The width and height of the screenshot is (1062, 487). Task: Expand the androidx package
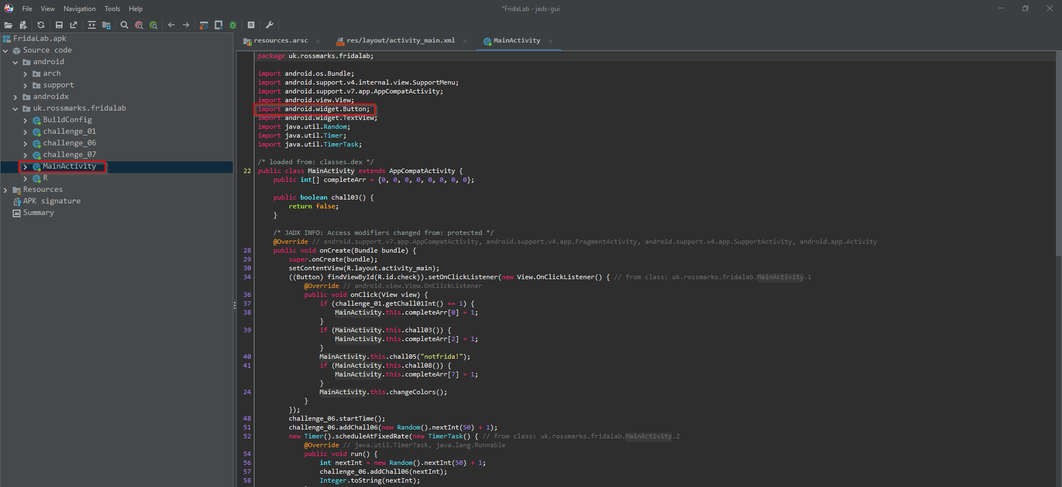pos(15,97)
